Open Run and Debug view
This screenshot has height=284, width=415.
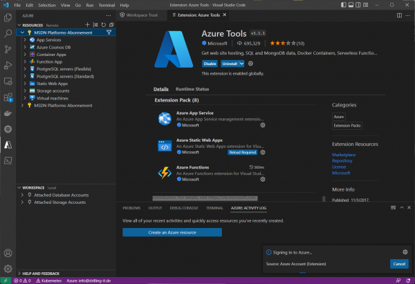8,66
